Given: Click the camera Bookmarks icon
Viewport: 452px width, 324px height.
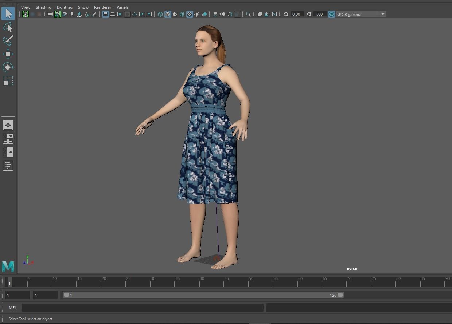Looking at the screenshot, I should coord(72,14).
